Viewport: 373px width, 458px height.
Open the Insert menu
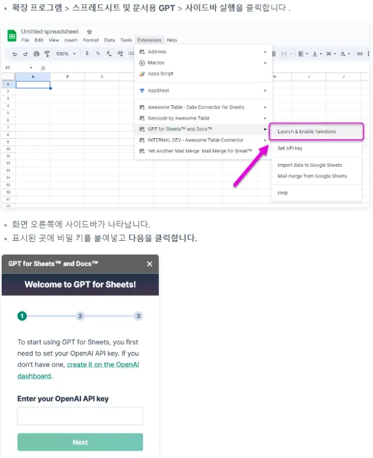pos(71,40)
